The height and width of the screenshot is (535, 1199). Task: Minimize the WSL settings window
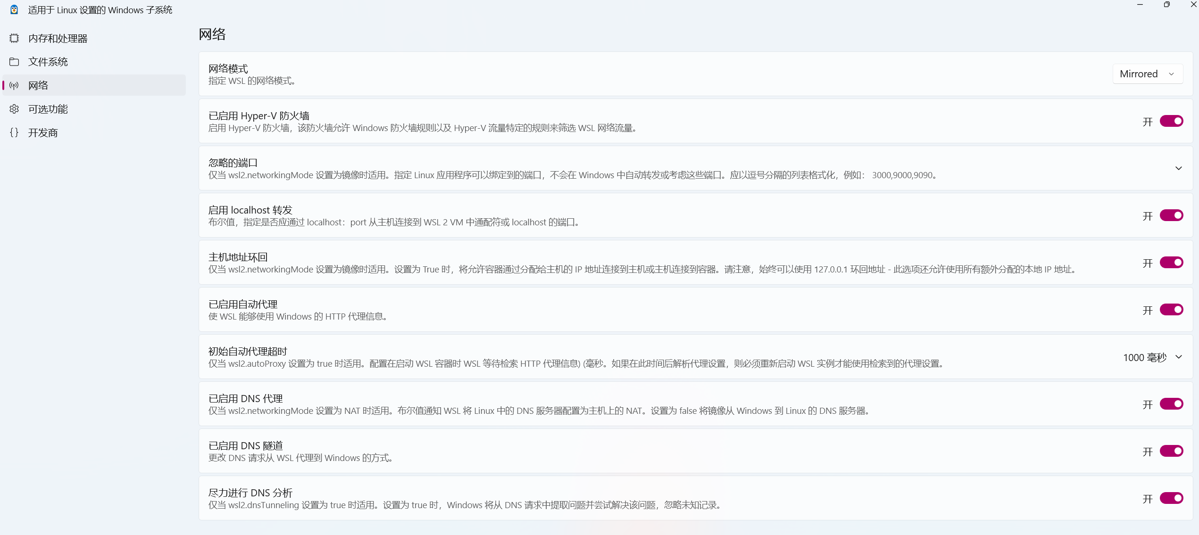(1140, 5)
